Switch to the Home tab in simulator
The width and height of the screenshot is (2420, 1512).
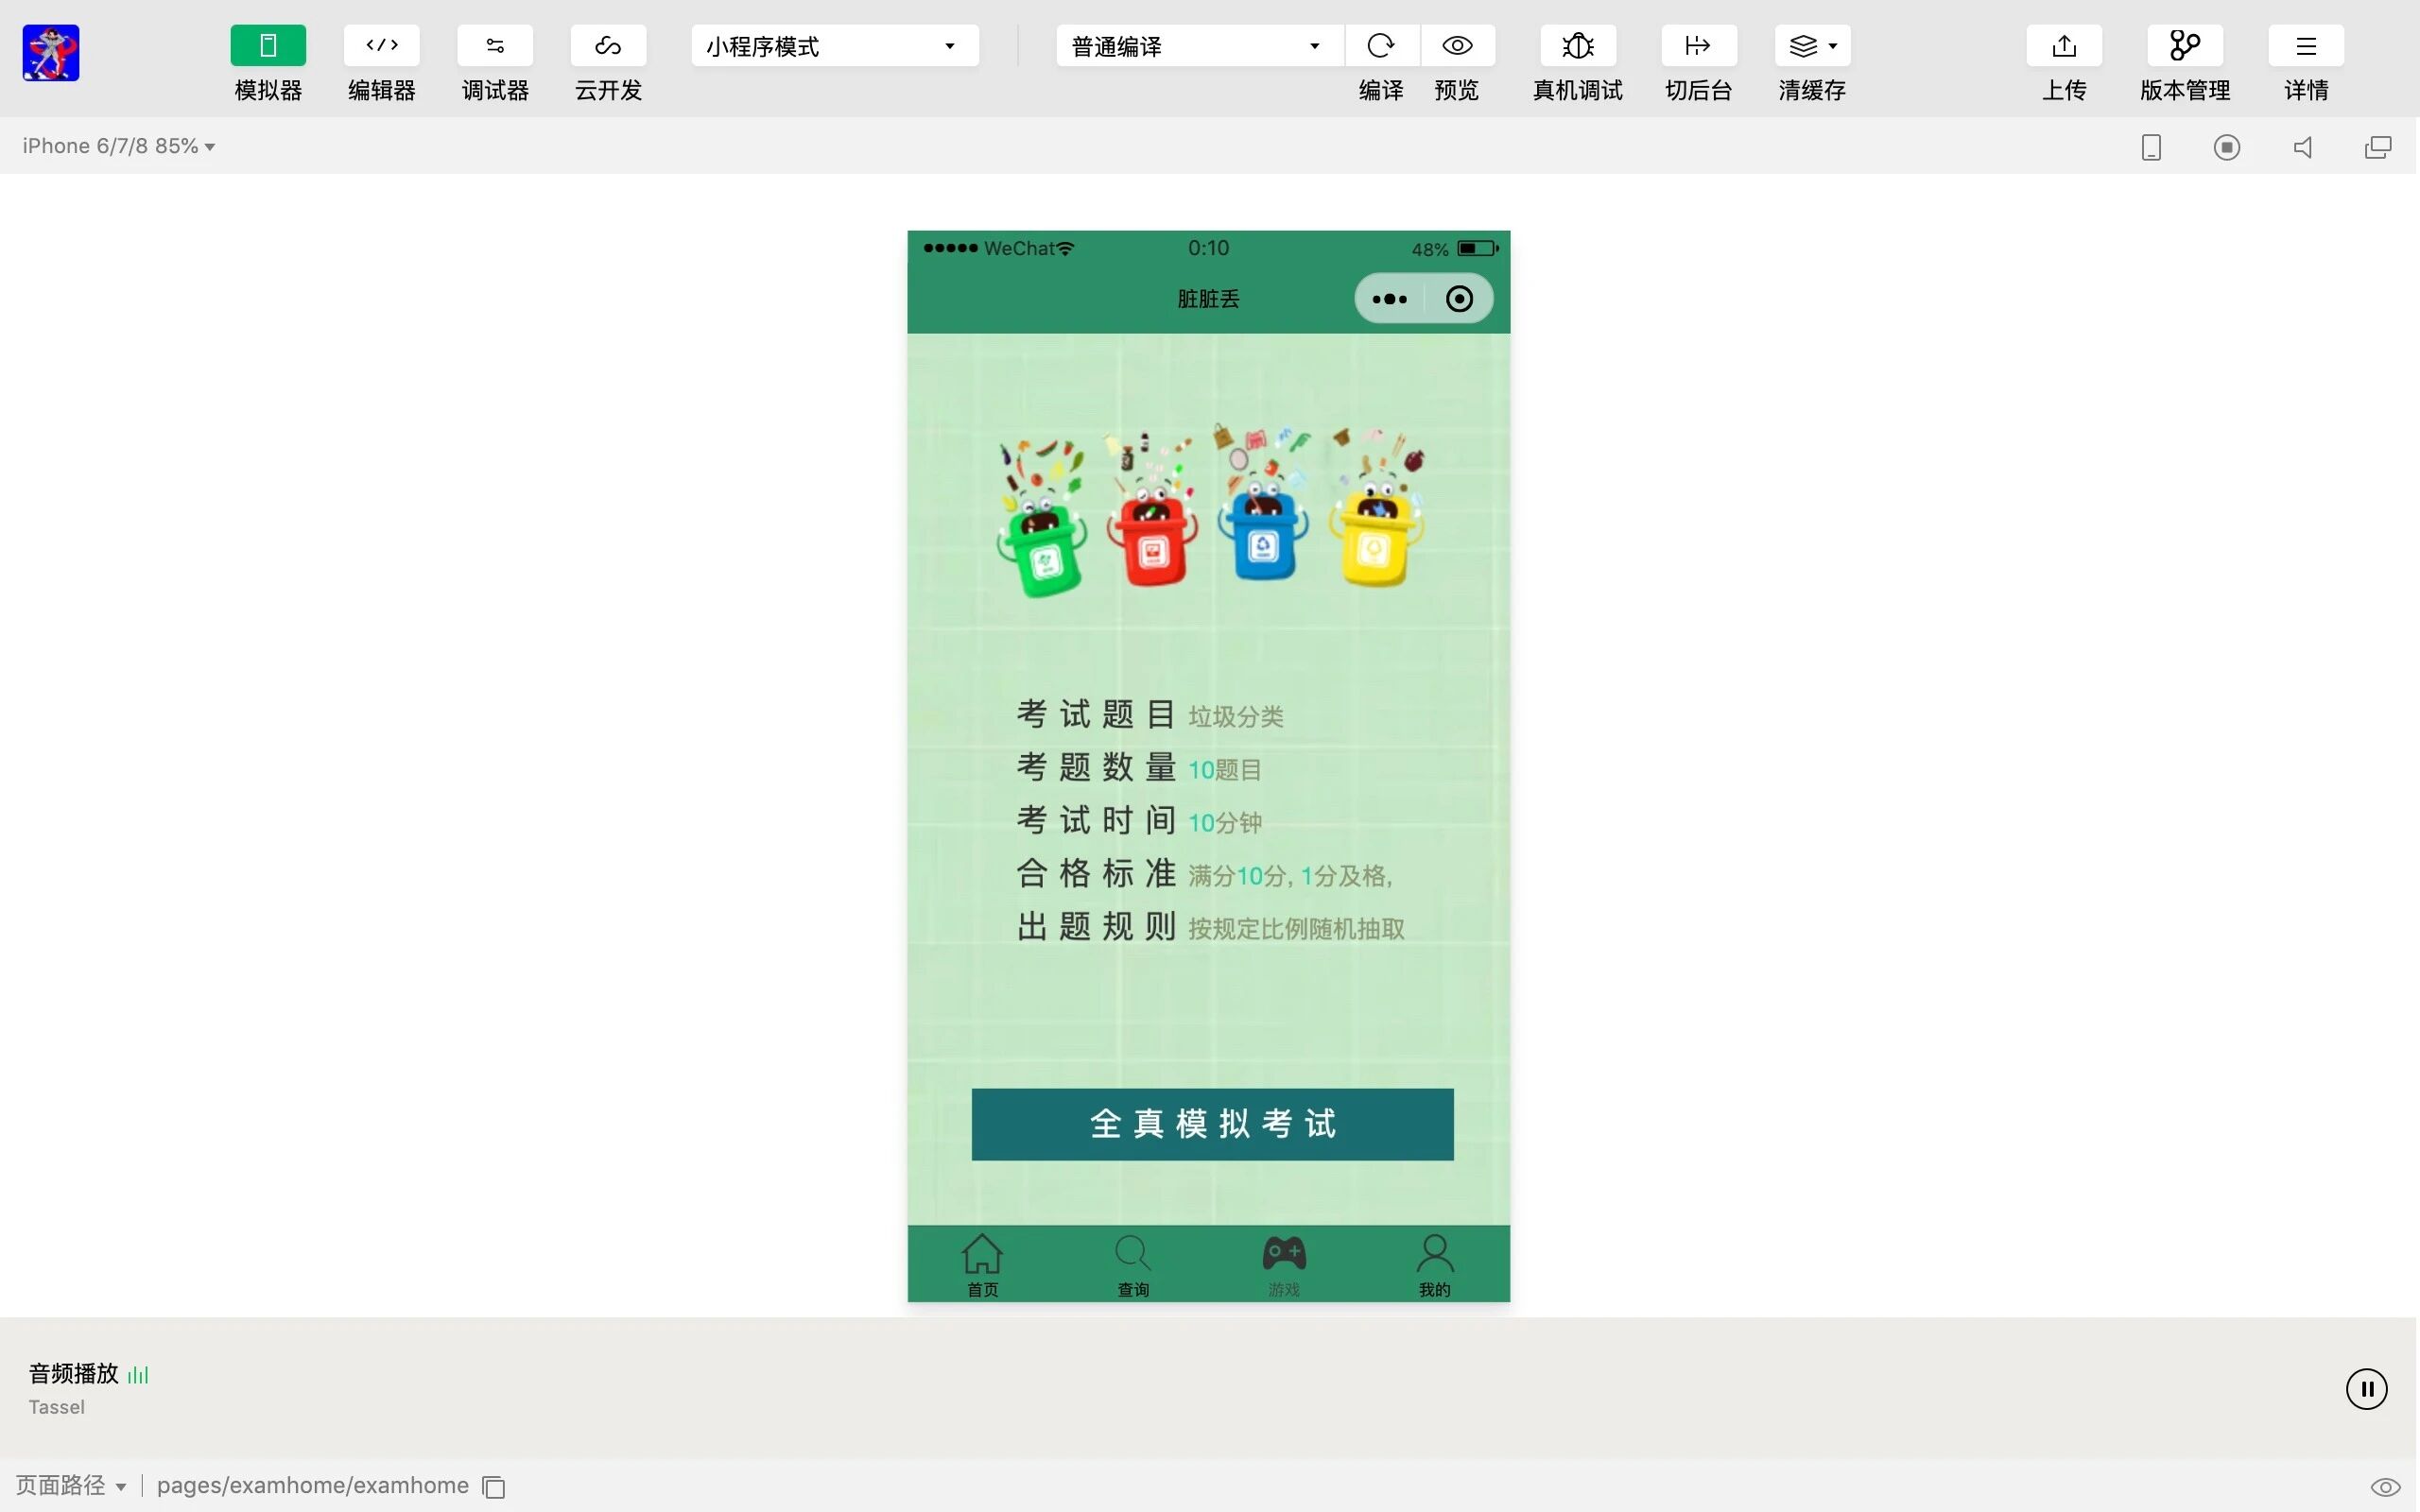(x=982, y=1265)
